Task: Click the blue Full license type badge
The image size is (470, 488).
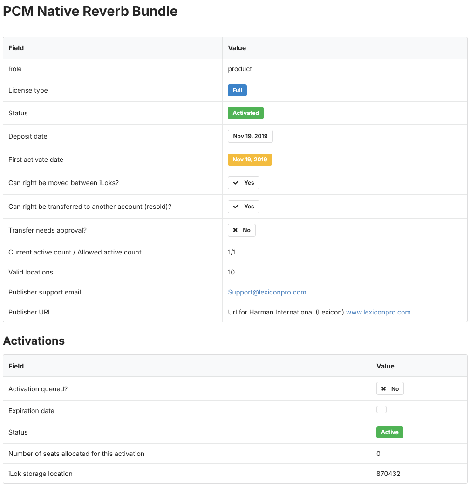Action: 237,90
